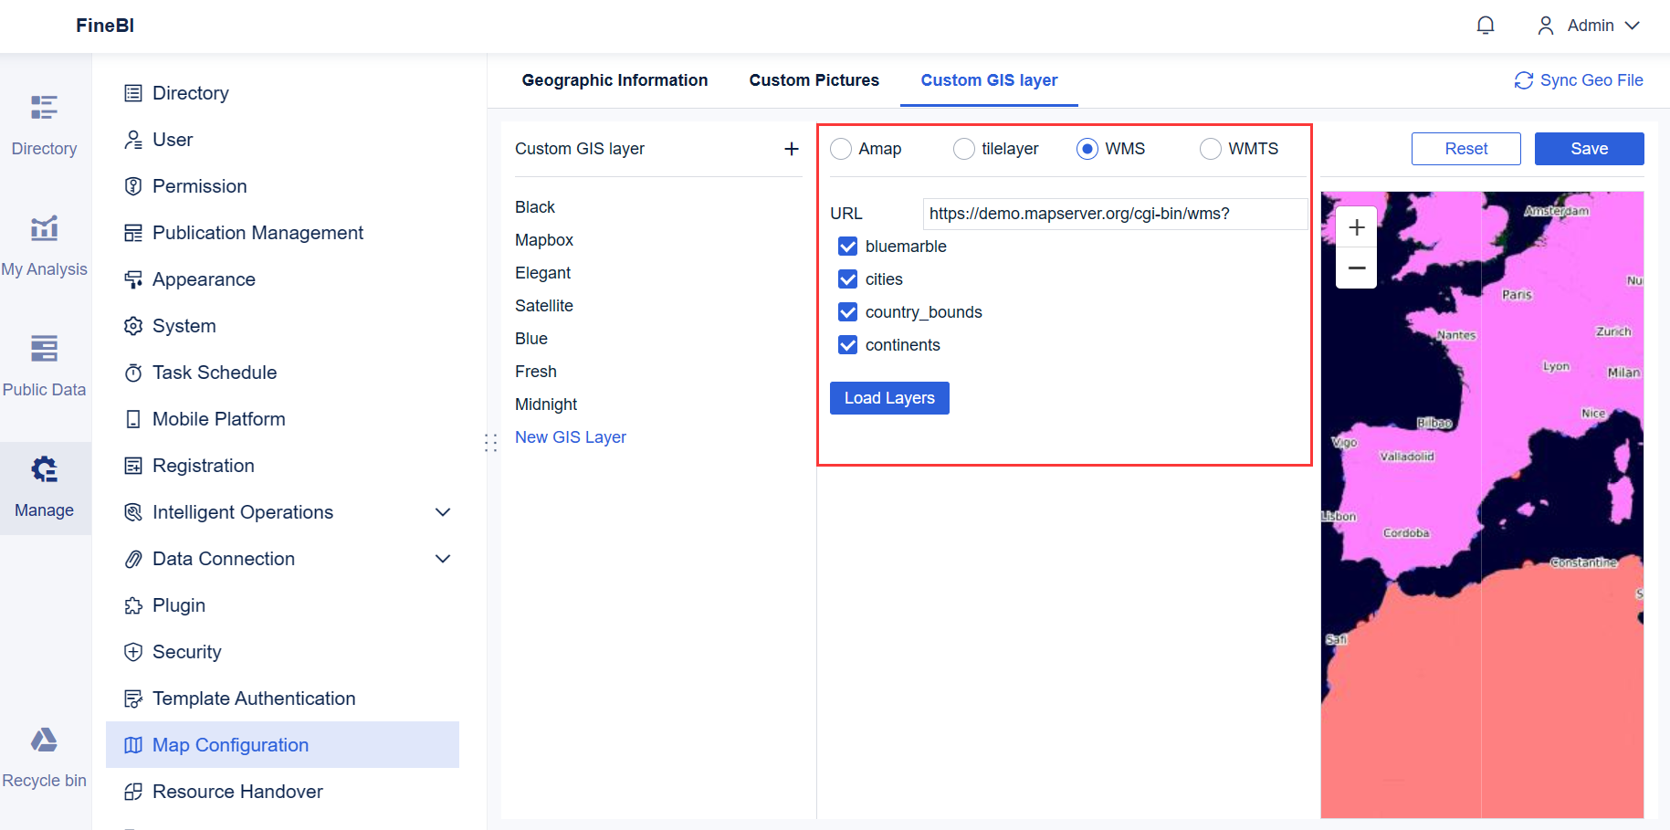The image size is (1670, 830).
Task: Toggle the country_bounds layer checkbox
Action: (848, 312)
